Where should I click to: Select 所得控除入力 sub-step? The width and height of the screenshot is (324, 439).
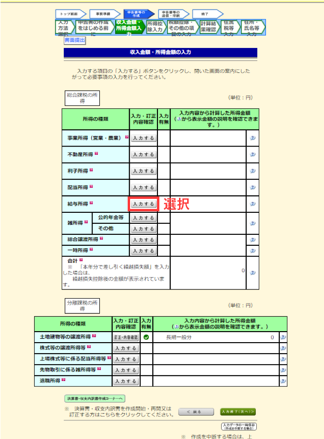(156, 27)
